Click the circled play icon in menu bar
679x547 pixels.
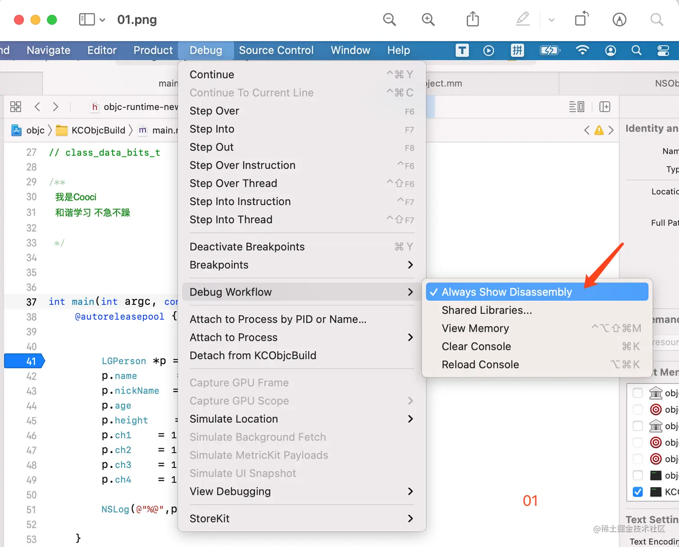click(x=489, y=51)
